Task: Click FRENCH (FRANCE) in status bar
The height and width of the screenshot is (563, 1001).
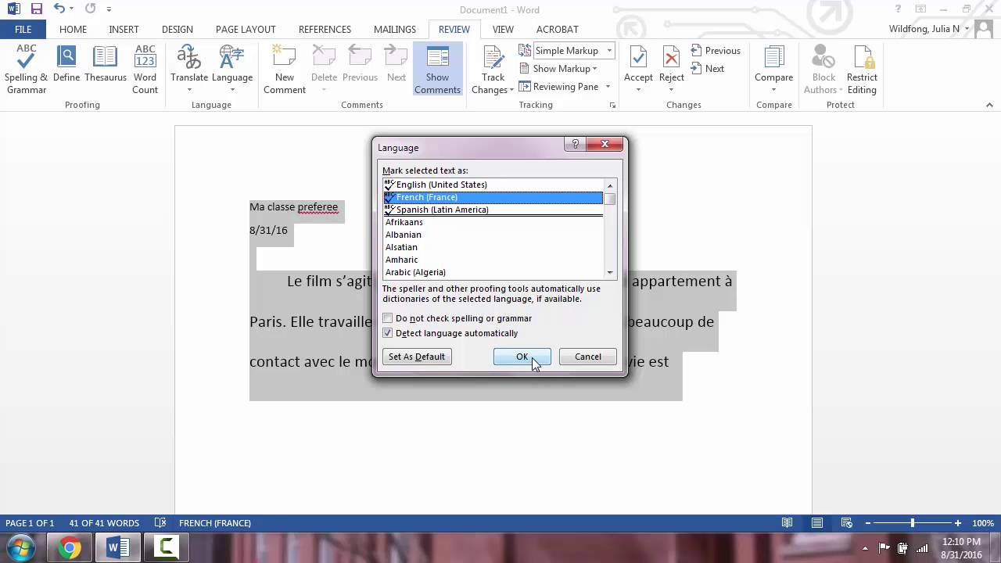Action: 214,523
